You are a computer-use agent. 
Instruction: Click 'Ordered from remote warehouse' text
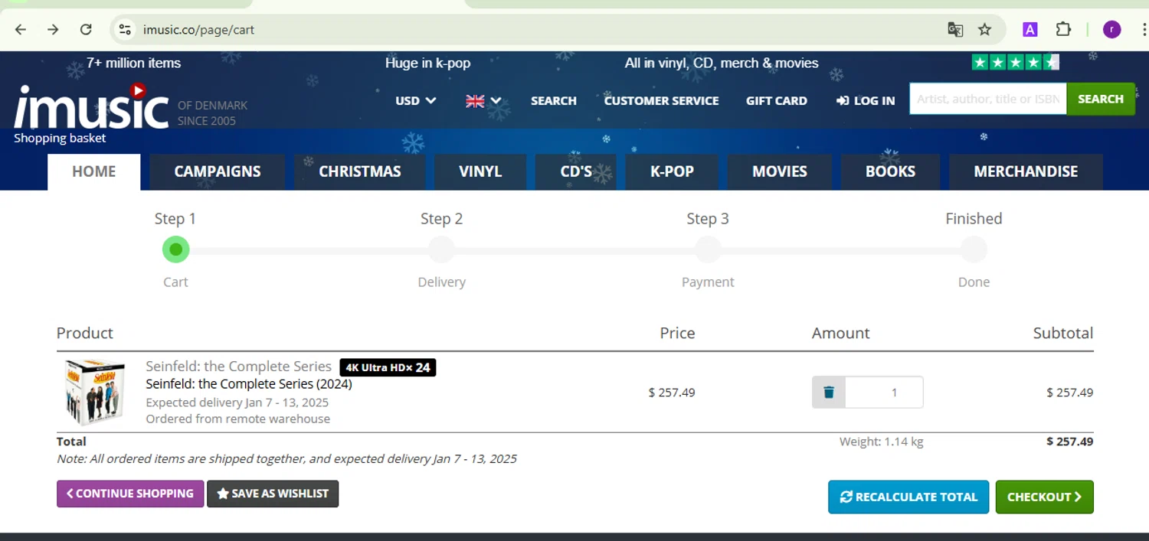pyautogui.click(x=238, y=419)
